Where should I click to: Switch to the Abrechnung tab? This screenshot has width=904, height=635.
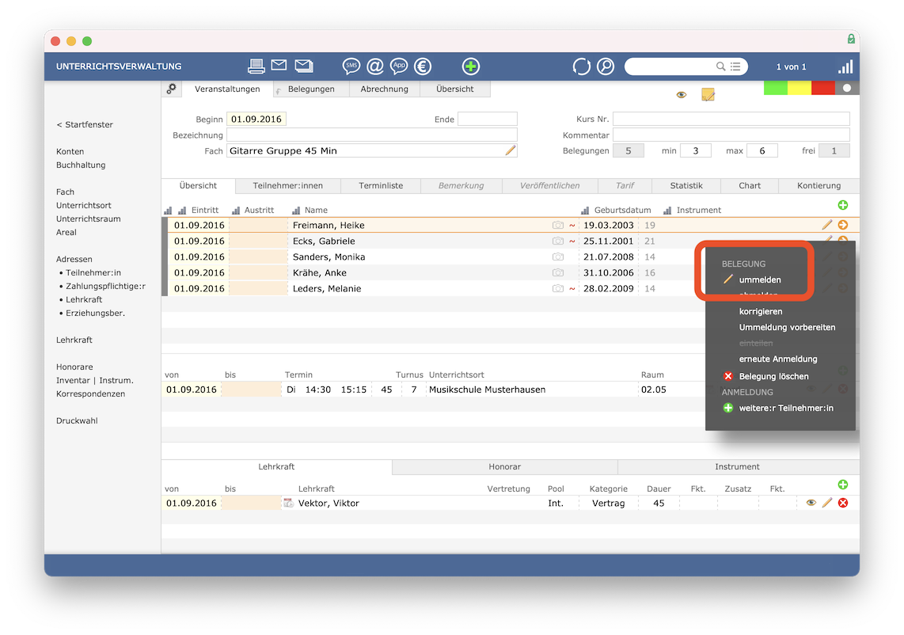click(385, 89)
